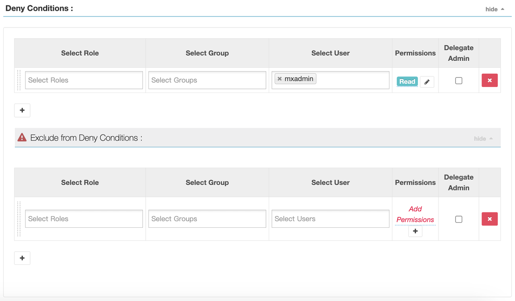
Task: Edit the Read permission with pencil icon
Action: click(427, 82)
